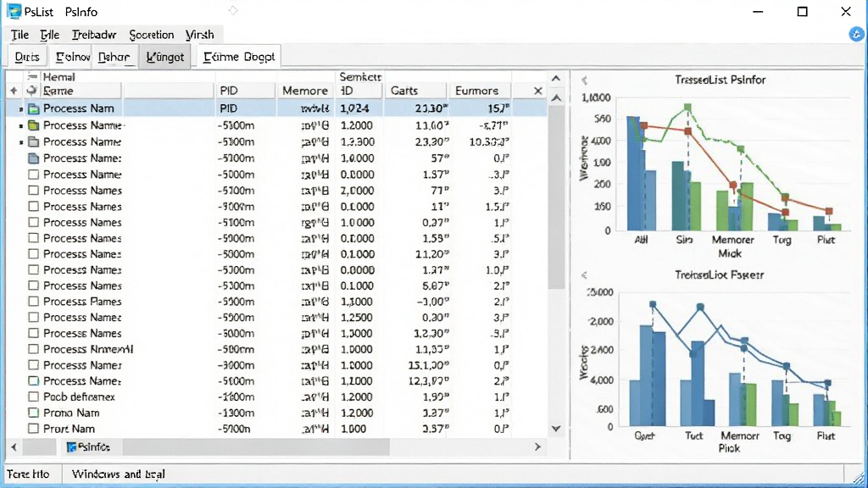Click the horizontal scrollbar thumb under the process list
The height and width of the screenshot is (488, 868).
[256, 447]
